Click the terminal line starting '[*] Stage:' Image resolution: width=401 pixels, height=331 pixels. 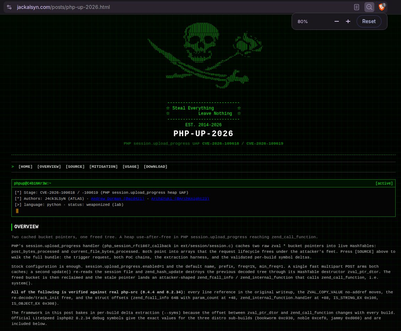click(101, 192)
